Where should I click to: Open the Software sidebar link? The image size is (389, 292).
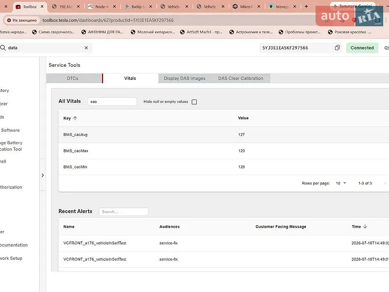10,130
